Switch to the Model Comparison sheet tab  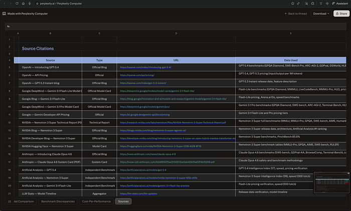[25, 201]
